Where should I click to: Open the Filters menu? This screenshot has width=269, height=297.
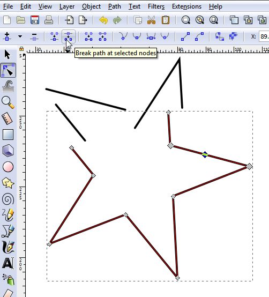pyautogui.click(x=156, y=6)
